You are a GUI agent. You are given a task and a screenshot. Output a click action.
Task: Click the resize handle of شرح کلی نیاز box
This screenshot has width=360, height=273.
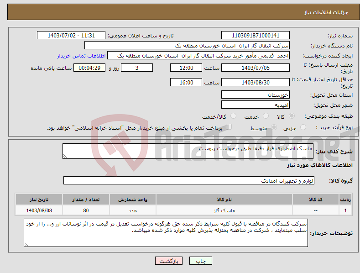coord(65,156)
